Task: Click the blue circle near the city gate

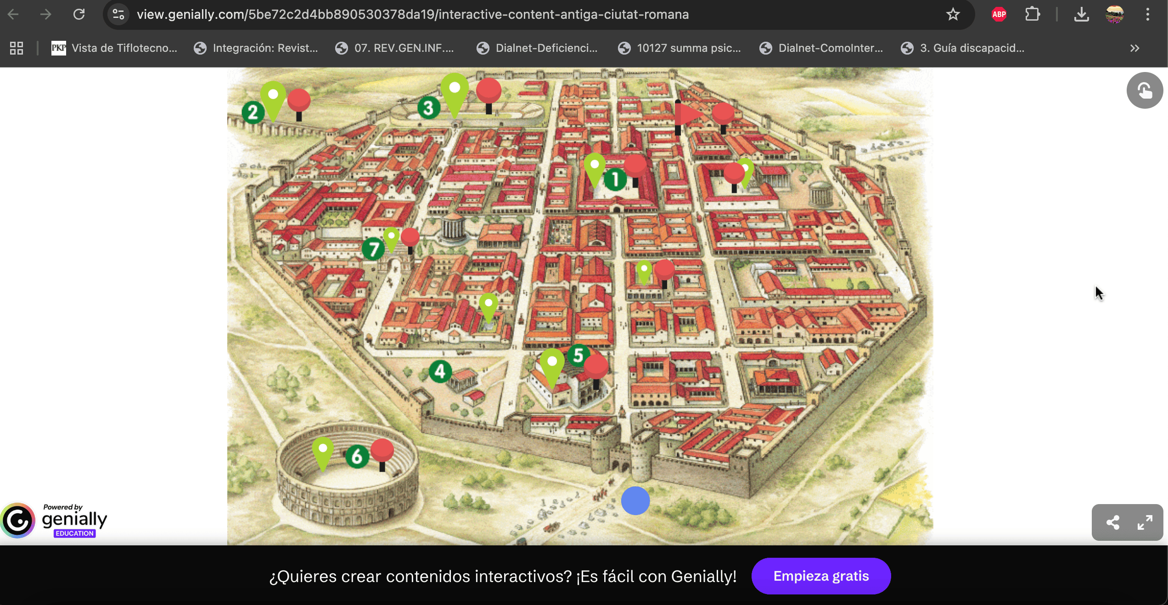Action: 635,501
